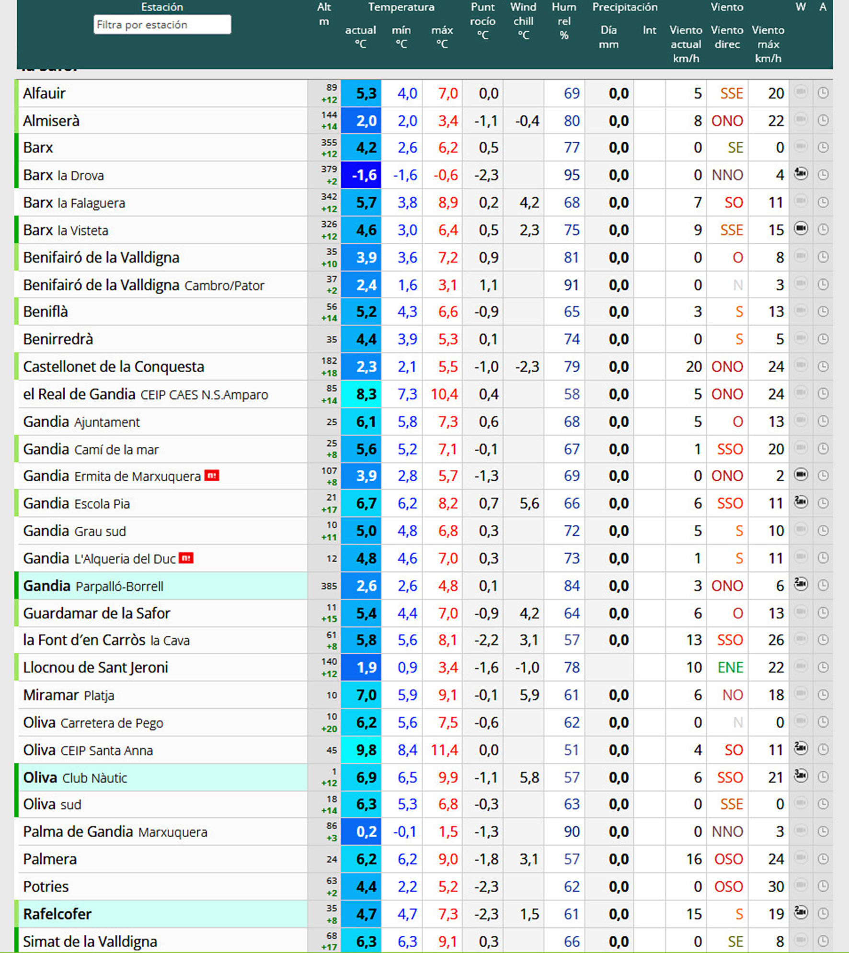The width and height of the screenshot is (849, 953).
Task: Open el Real de Gandia CEIP CAES station
Action: coord(146,394)
